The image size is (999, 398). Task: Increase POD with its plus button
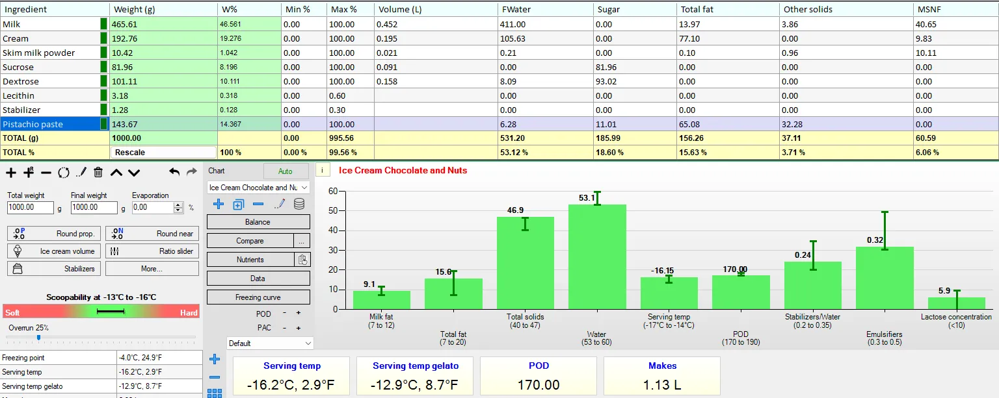pyautogui.click(x=299, y=313)
